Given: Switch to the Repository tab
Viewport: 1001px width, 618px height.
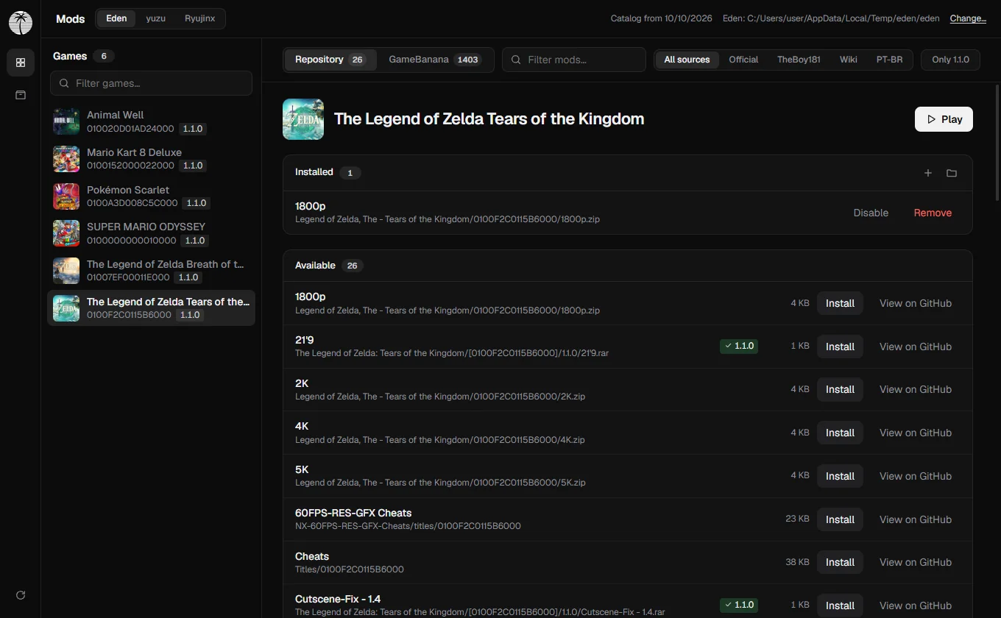Looking at the screenshot, I should [x=330, y=60].
